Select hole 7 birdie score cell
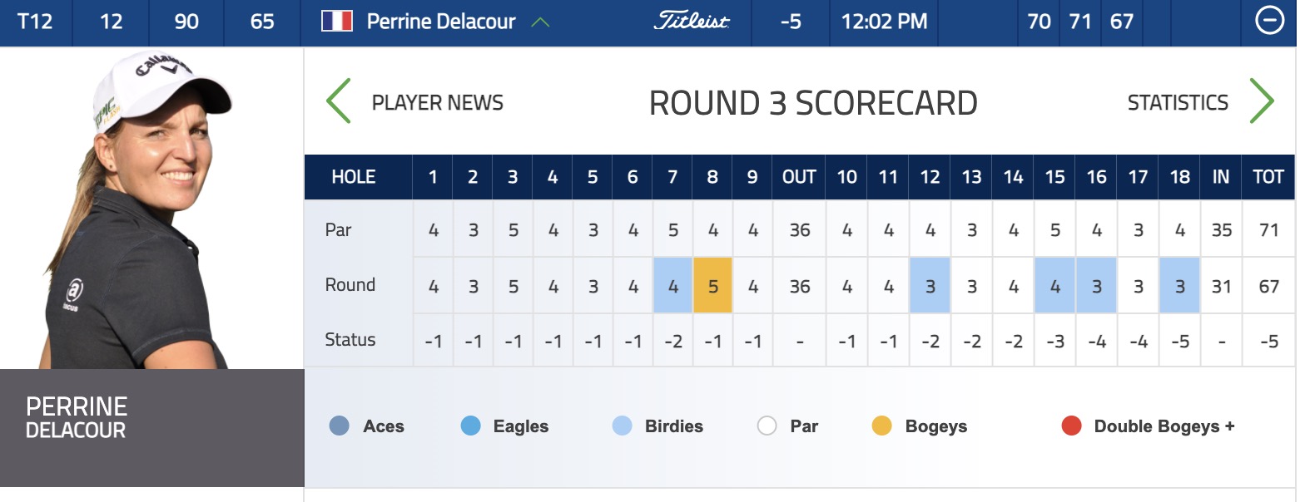 (x=672, y=285)
